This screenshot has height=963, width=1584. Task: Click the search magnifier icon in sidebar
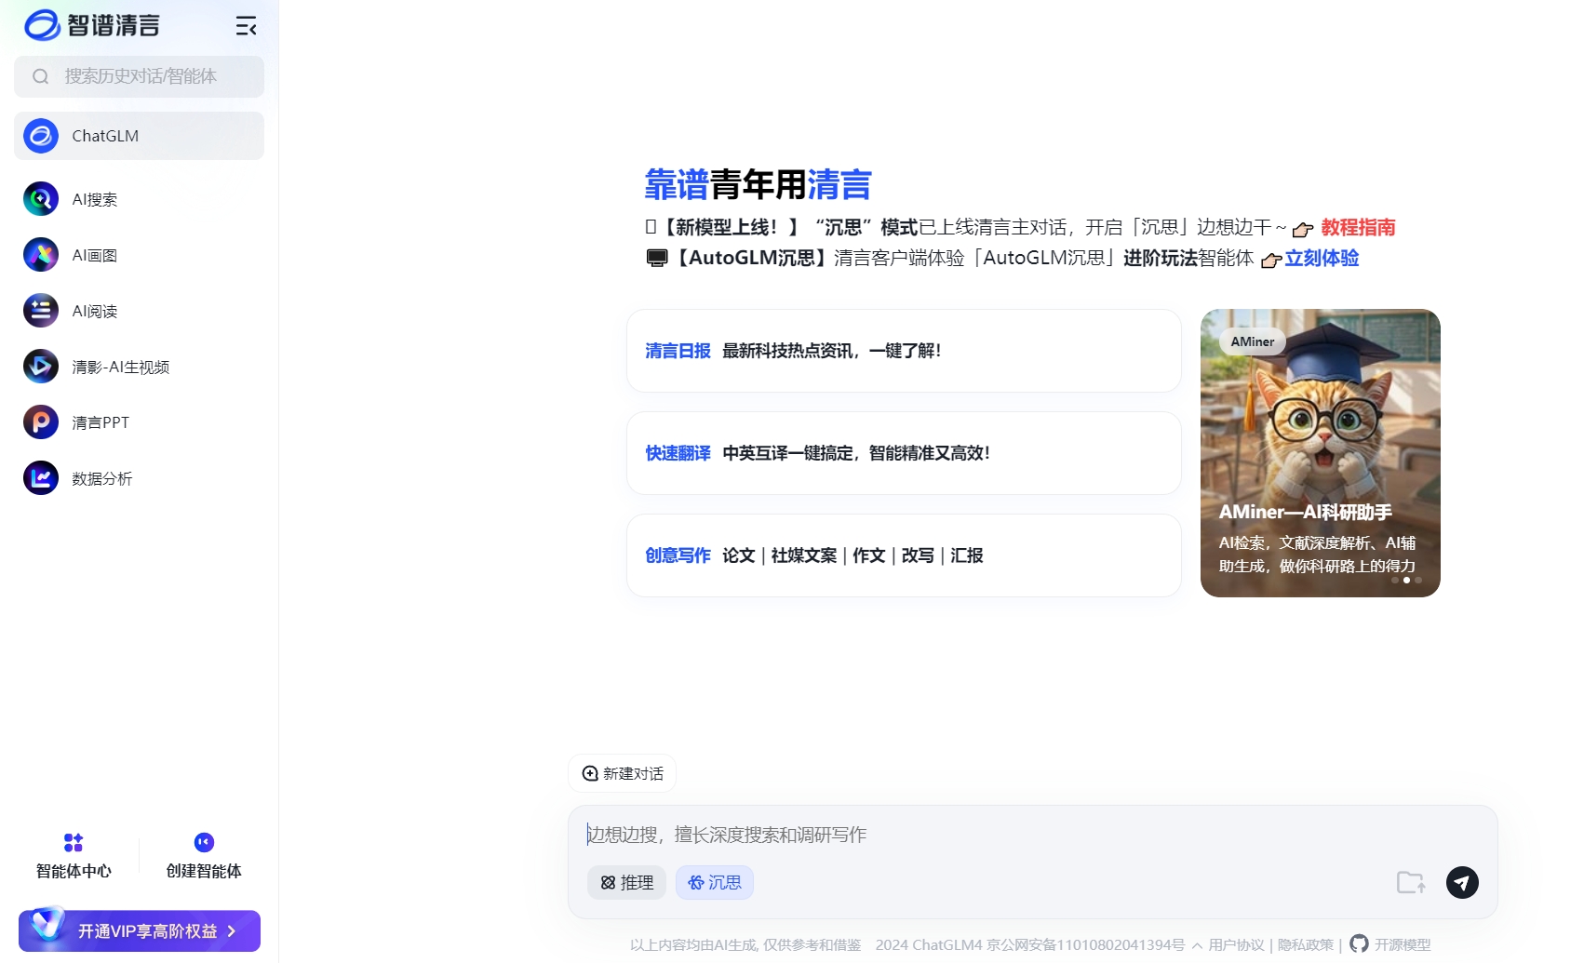(40, 76)
